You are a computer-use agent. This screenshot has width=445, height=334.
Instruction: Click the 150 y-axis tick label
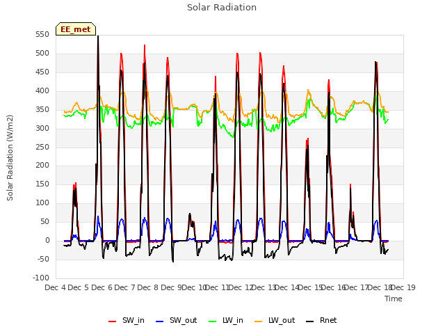(42, 184)
